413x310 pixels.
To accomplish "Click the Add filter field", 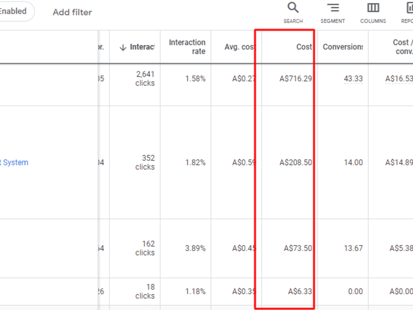I will pyautogui.click(x=72, y=12).
